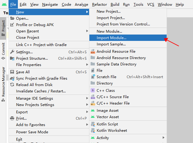Select the Kotlin Script icon
193x143 pixels.
point(93,124)
